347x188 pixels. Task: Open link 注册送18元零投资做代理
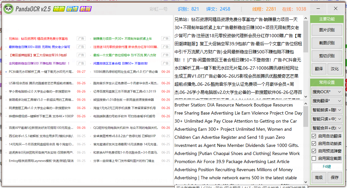tap(125, 47)
